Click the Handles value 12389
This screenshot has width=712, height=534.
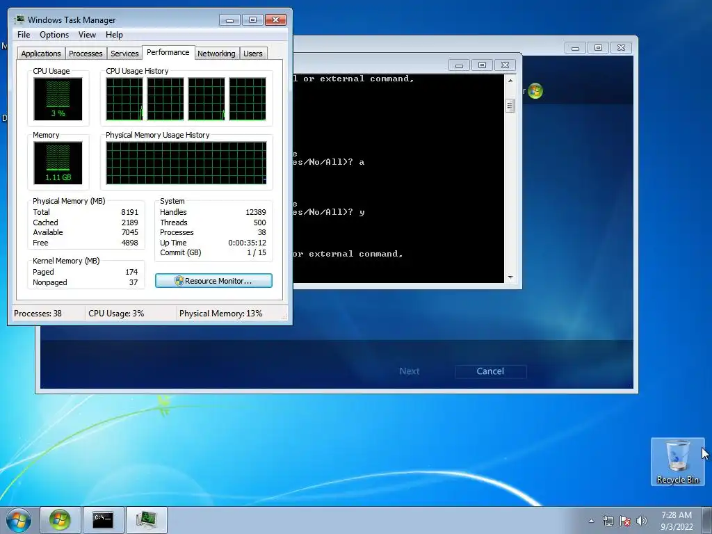[256, 212]
